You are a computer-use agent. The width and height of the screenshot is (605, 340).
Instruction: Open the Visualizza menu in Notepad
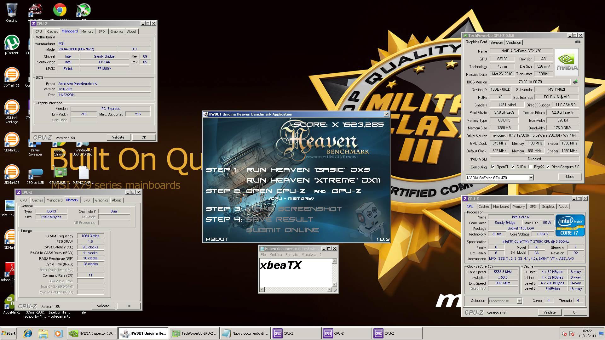[309, 255]
